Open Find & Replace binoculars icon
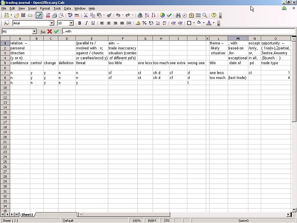 178,15
